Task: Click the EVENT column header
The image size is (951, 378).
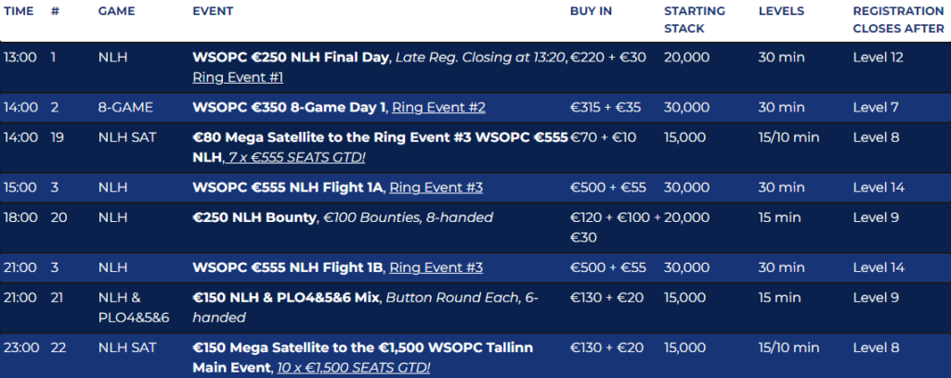Action: click(x=213, y=11)
